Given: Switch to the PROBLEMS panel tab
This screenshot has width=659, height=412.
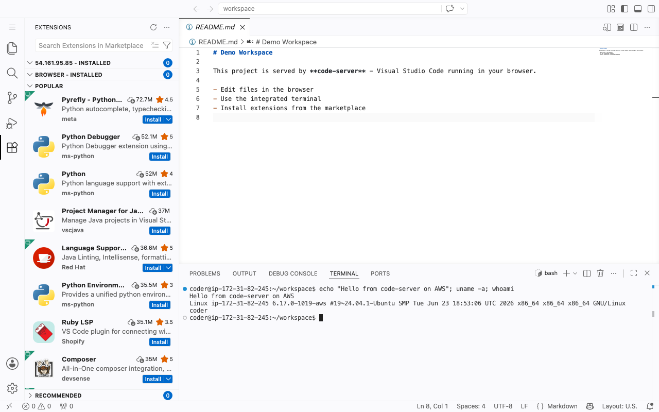Looking at the screenshot, I should (x=204, y=273).
